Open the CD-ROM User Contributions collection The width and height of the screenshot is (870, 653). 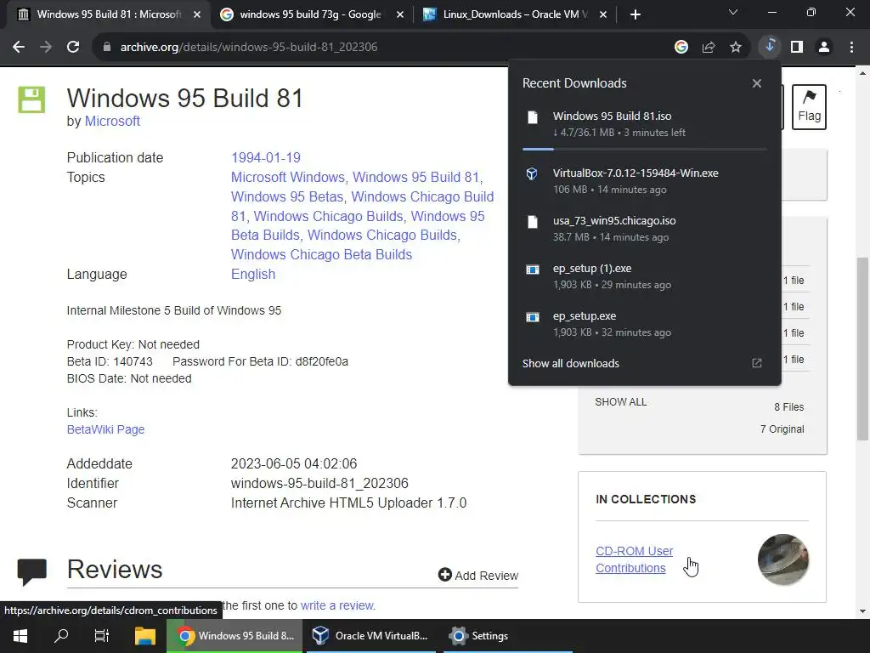(x=634, y=559)
